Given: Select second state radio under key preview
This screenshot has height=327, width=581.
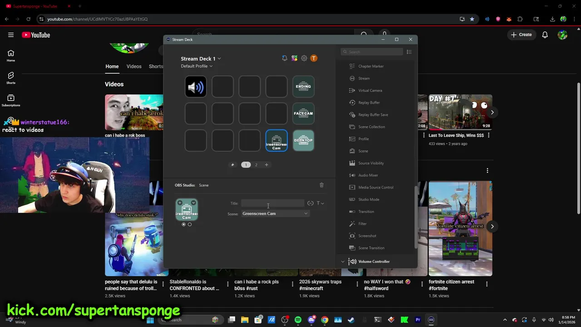Looking at the screenshot, I should tap(190, 224).
